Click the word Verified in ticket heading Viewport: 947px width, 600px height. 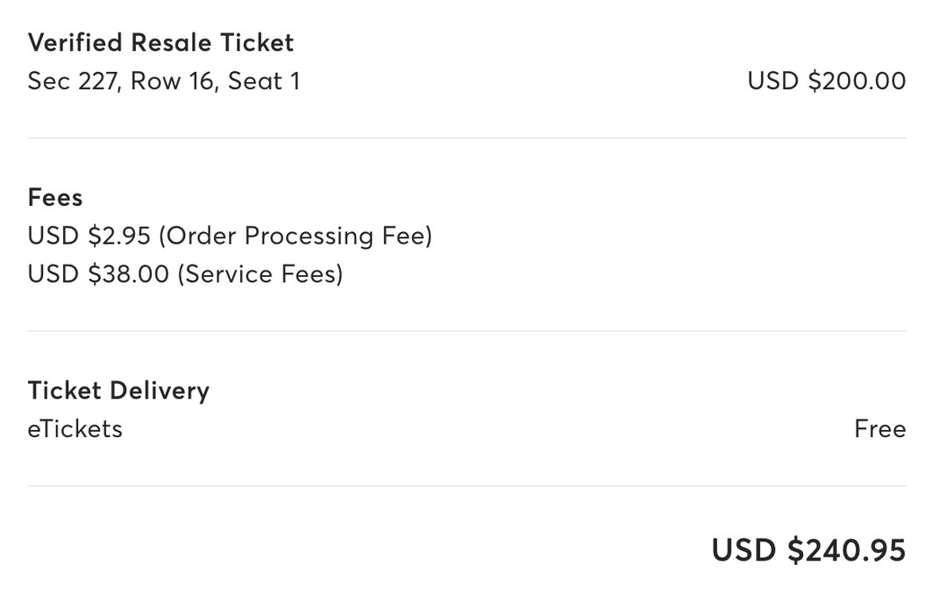[x=75, y=43]
